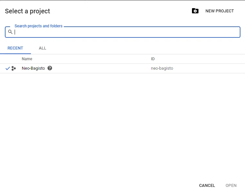Click the empty space in the Neo-Bagisto row
245x196 pixels.
click(101, 68)
